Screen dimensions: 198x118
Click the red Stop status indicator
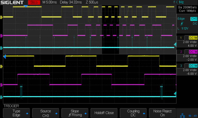[34, 2]
